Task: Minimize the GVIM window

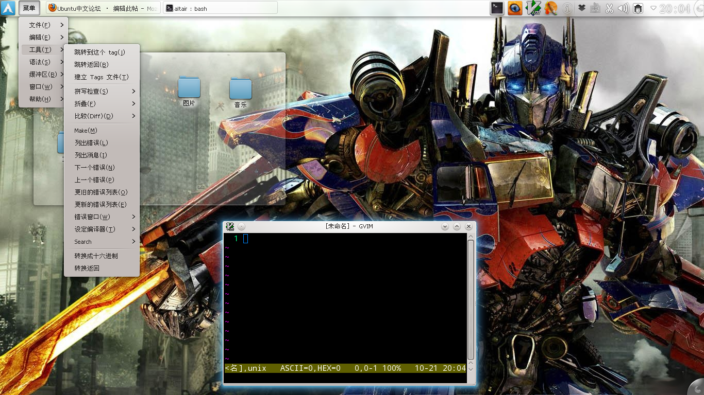Action: [445, 226]
